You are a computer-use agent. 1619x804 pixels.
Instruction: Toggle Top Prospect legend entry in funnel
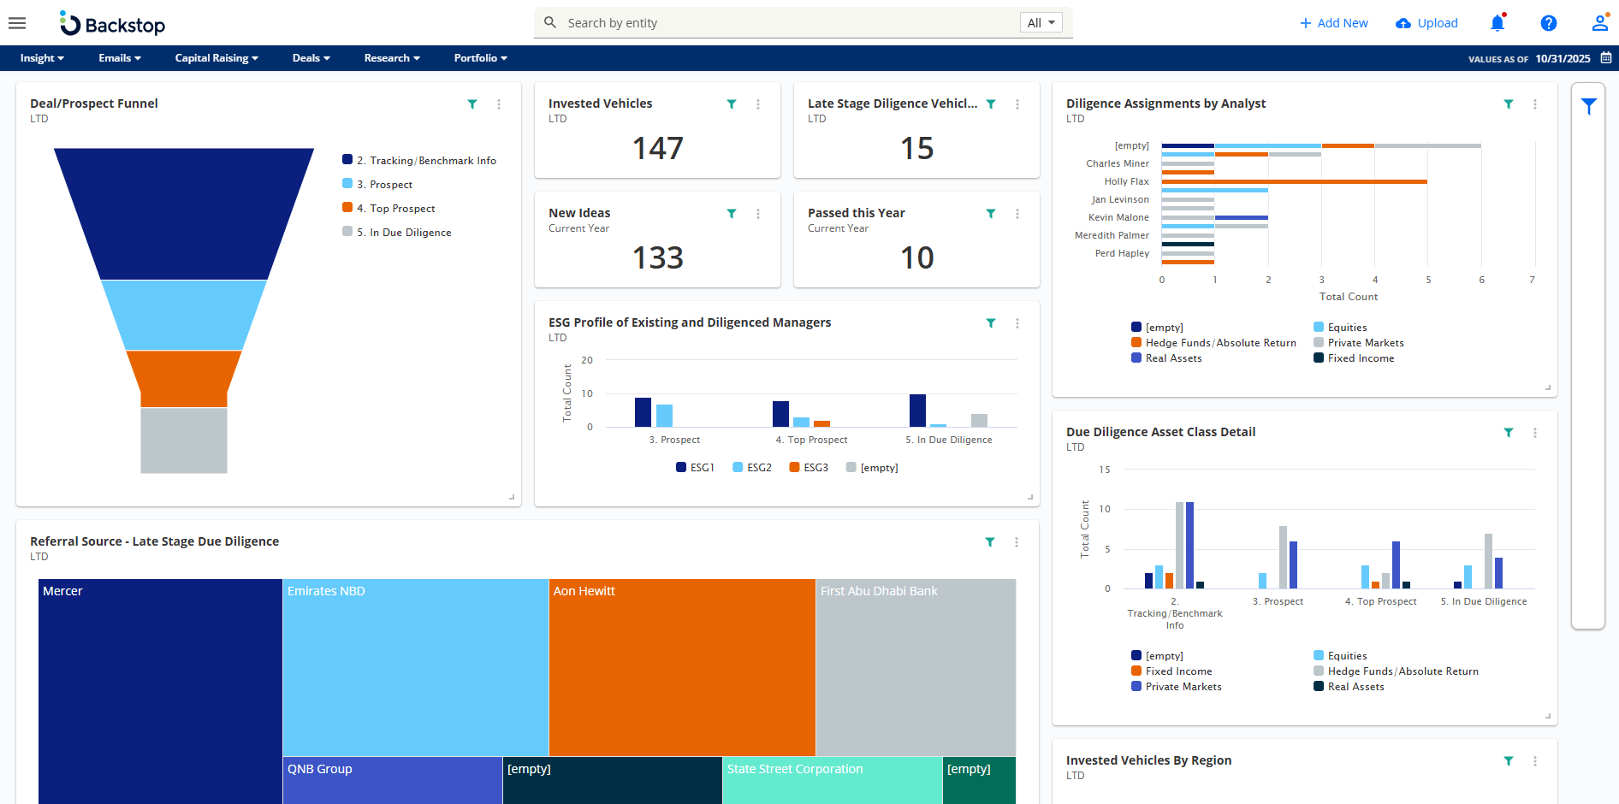(395, 209)
